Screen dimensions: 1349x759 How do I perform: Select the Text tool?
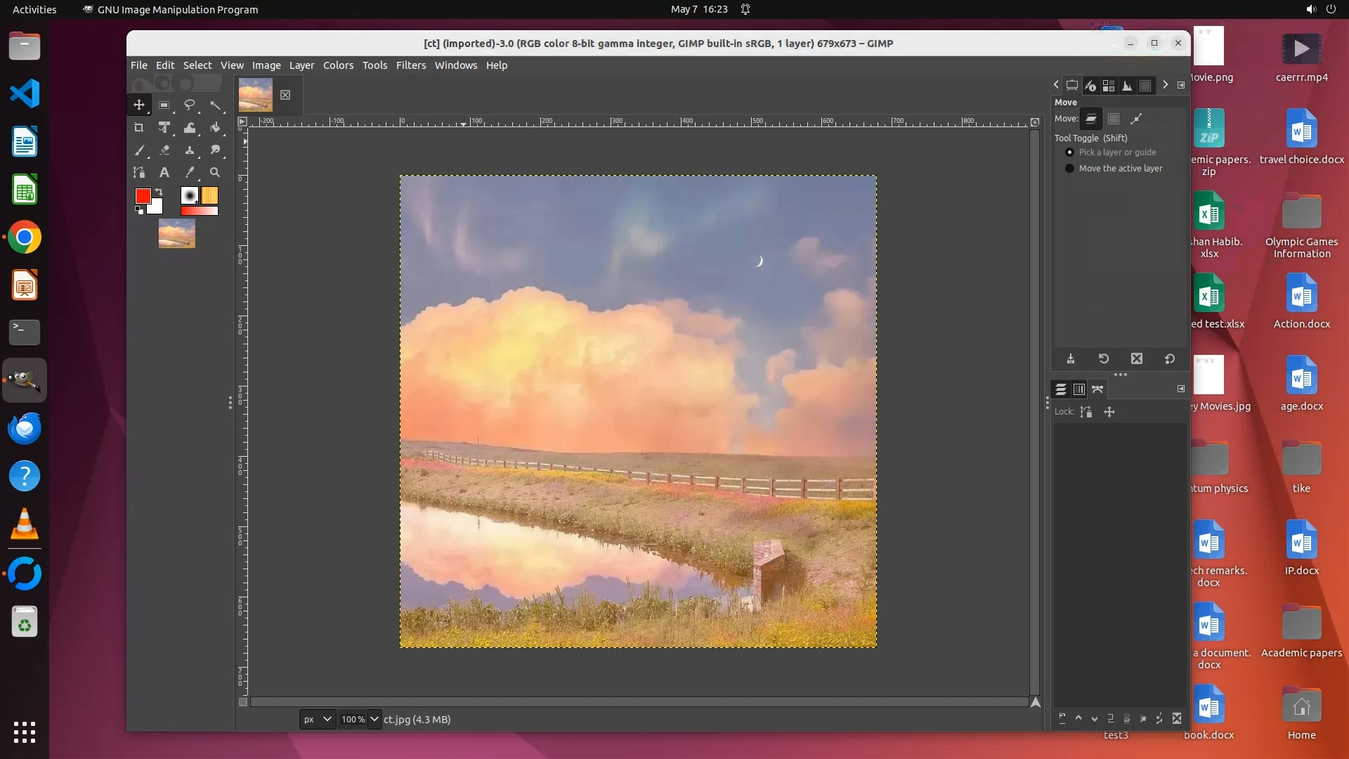(x=164, y=173)
